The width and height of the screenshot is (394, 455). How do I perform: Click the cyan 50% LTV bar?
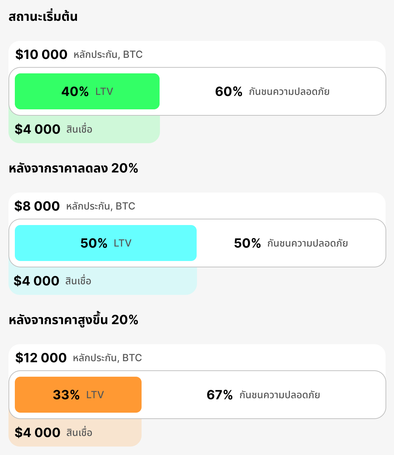pos(106,243)
